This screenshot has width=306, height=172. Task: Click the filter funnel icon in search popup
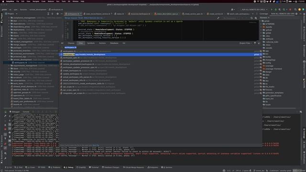[x=255, y=43]
